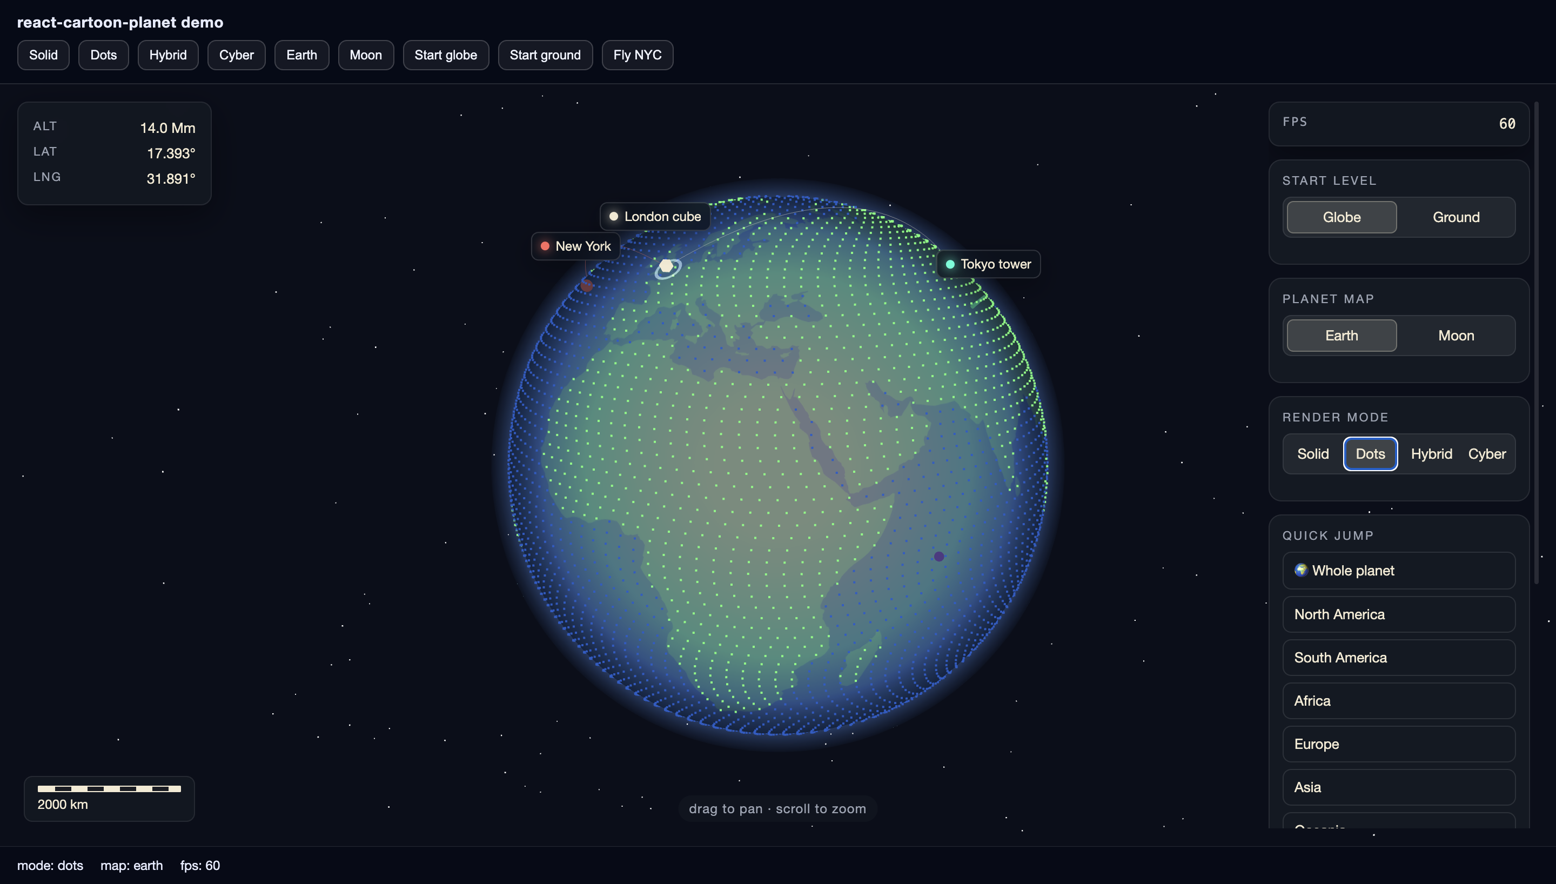1556x884 pixels.
Task: Select Ground in Start Level panel
Action: pyautogui.click(x=1456, y=217)
